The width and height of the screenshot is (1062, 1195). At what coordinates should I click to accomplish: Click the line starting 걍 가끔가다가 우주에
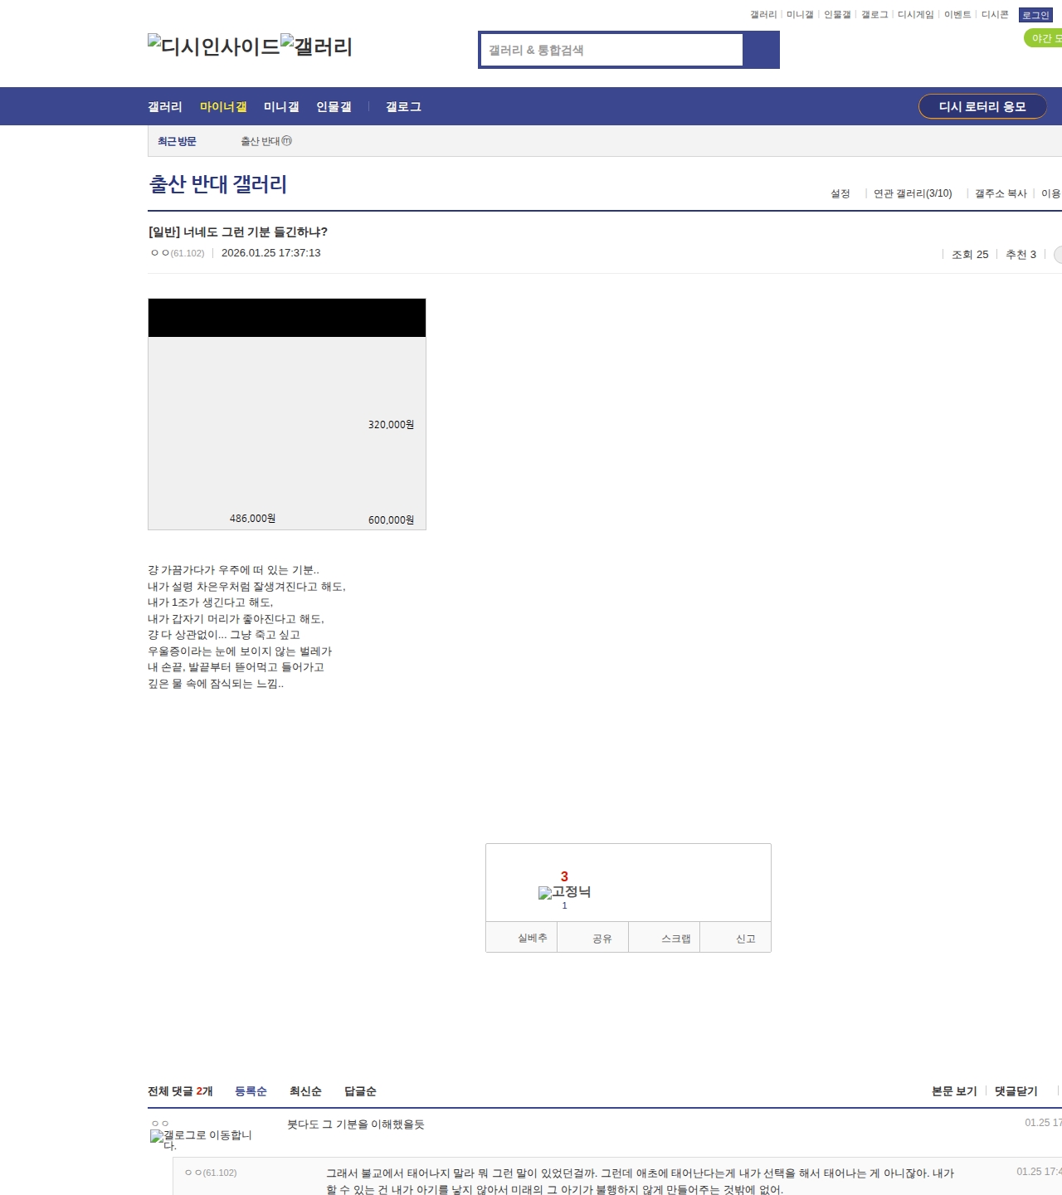[x=233, y=570]
